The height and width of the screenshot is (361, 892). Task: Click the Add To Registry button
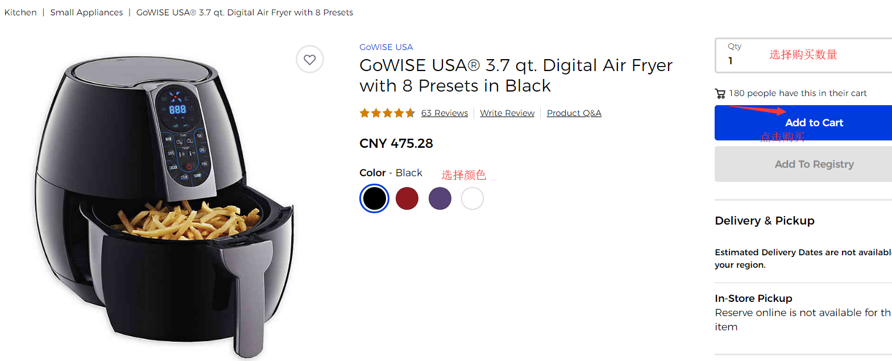[814, 164]
